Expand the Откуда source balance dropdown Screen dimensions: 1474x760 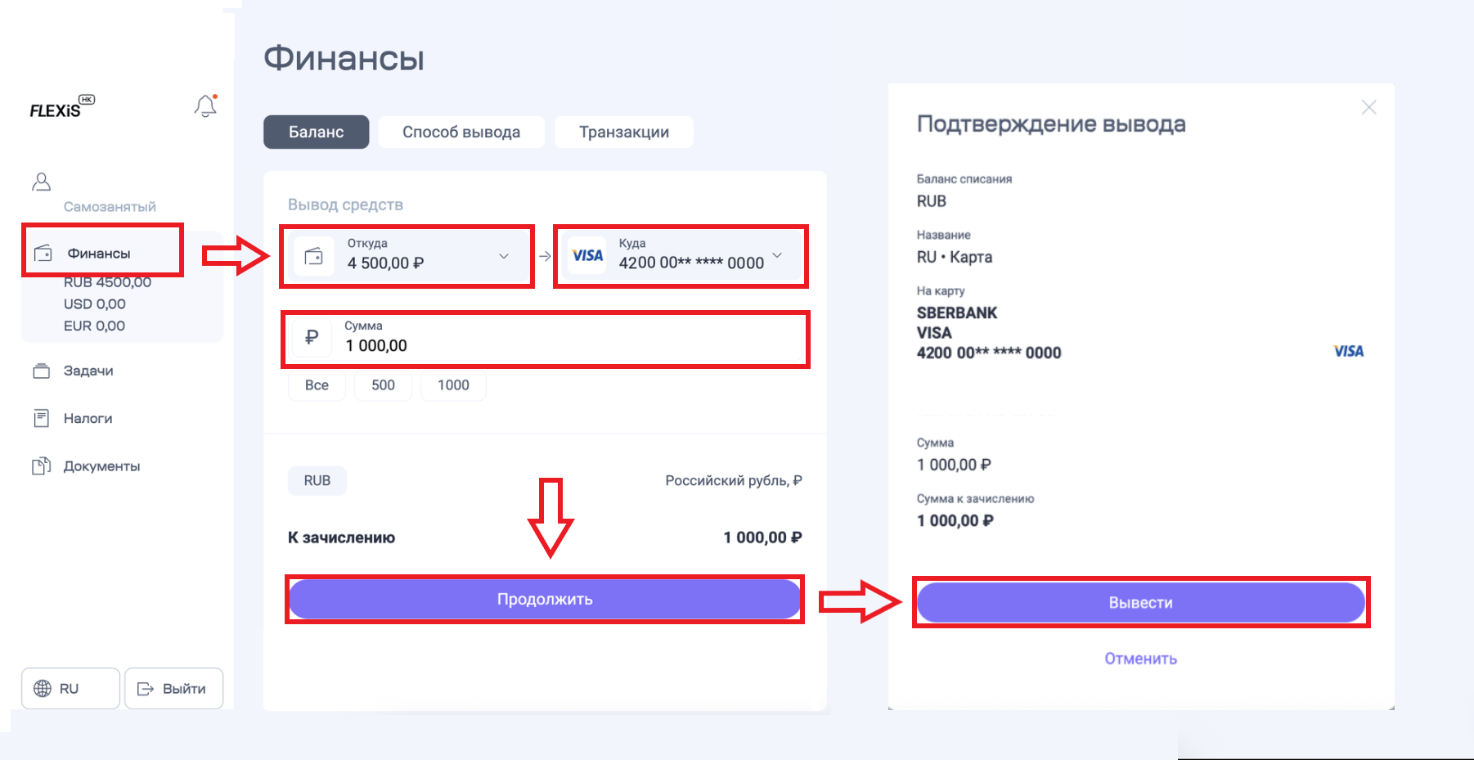pyautogui.click(x=504, y=256)
